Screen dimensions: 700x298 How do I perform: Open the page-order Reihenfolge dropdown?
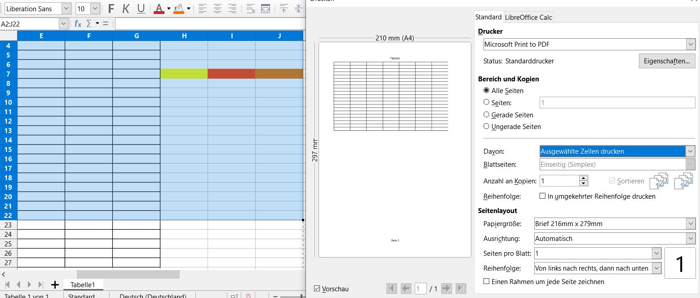tap(657, 268)
